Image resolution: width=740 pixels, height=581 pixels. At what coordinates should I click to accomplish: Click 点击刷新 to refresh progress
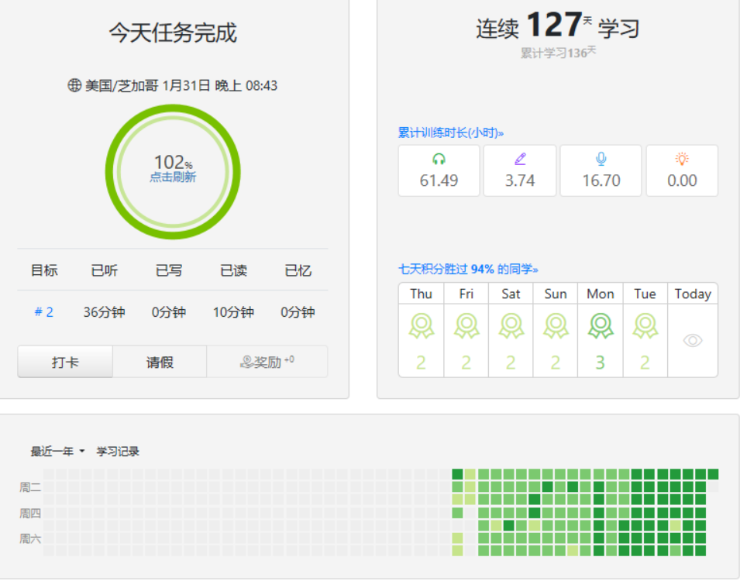click(x=173, y=177)
